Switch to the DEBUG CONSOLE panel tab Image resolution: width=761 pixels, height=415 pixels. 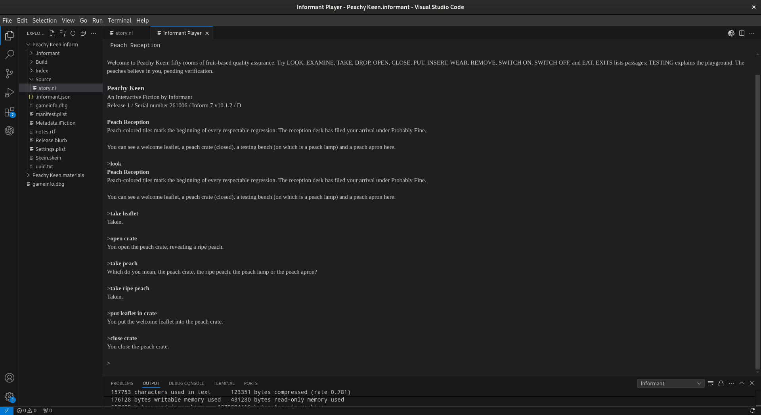[x=186, y=383]
